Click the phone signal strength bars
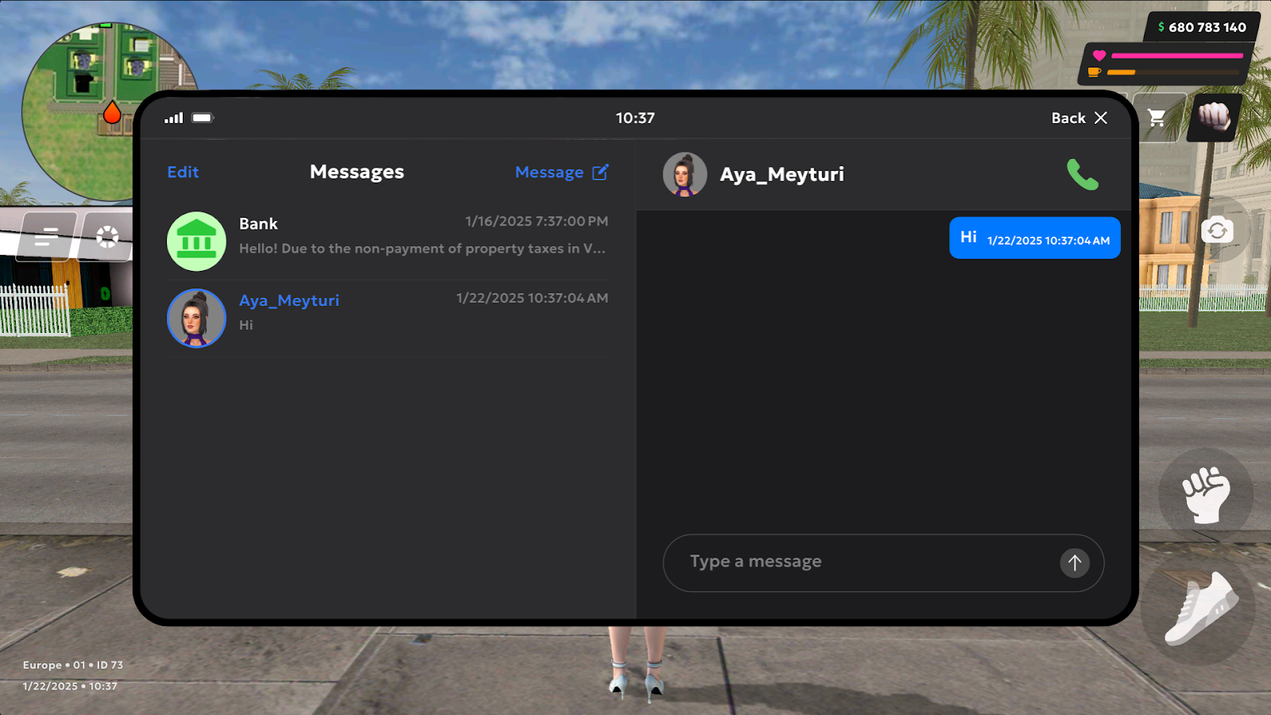The width and height of the screenshot is (1271, 715). coord(174,118)
